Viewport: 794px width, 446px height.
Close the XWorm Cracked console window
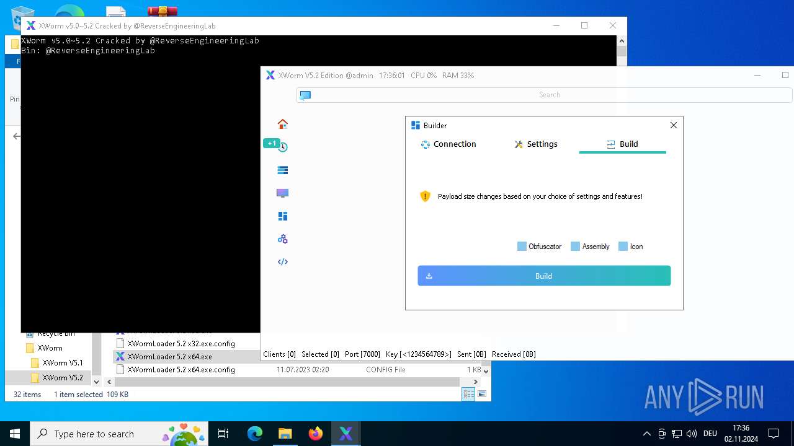pos(613,25)
